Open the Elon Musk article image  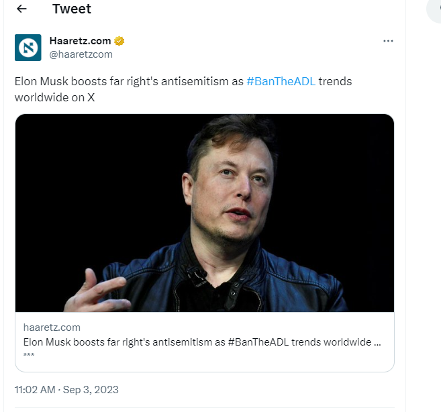[204, 213]
